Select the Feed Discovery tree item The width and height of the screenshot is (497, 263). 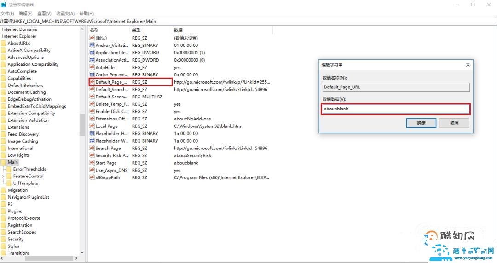pyautogui.click(x=23, y=134)
